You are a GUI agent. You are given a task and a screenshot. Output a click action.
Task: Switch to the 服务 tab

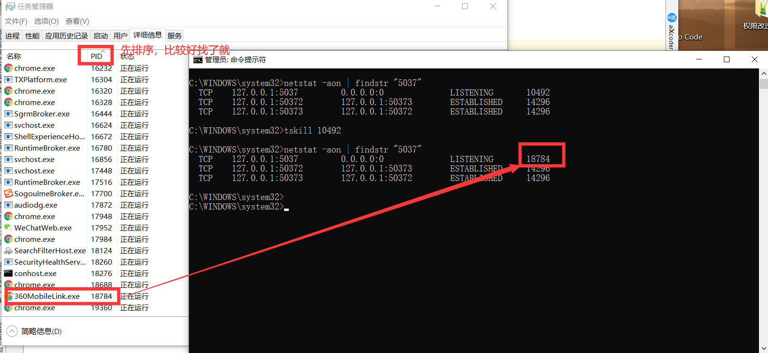point(175,36)
